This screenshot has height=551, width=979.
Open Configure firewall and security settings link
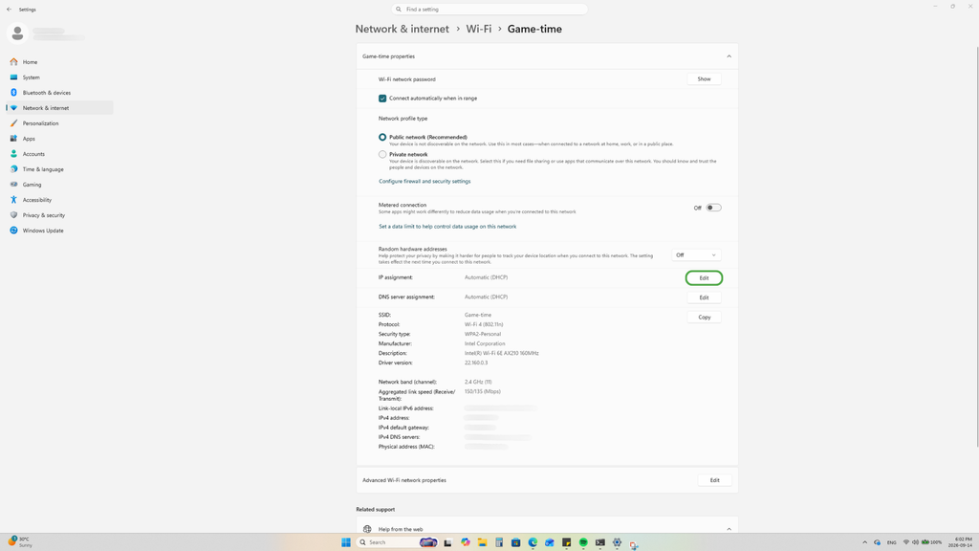point(424,181)
